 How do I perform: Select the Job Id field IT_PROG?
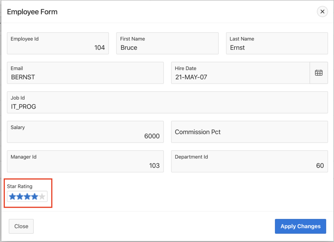coord(167,102)
